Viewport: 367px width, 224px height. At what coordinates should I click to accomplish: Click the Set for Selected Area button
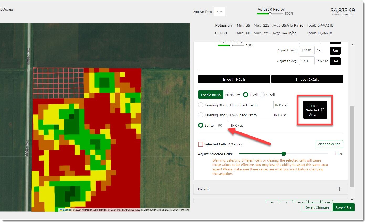point(315,110)
